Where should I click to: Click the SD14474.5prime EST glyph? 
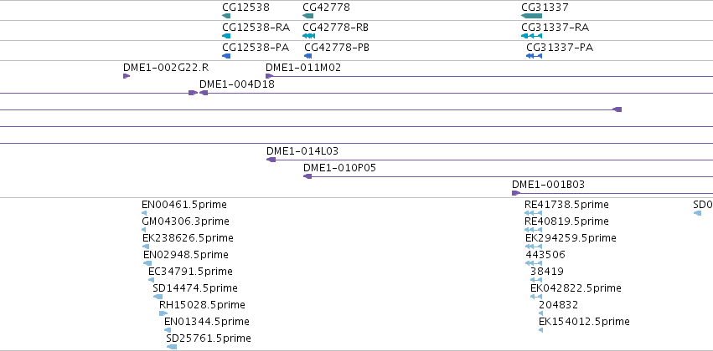pyautogui.click(x=158, y=297)
